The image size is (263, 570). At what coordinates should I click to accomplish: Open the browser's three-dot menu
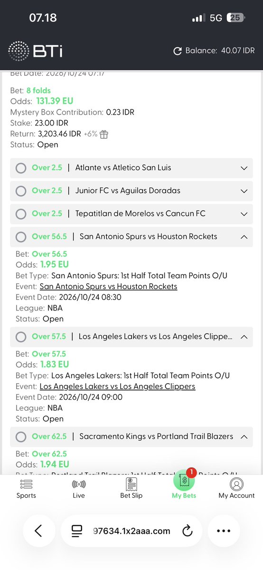[x=224, y=531]
